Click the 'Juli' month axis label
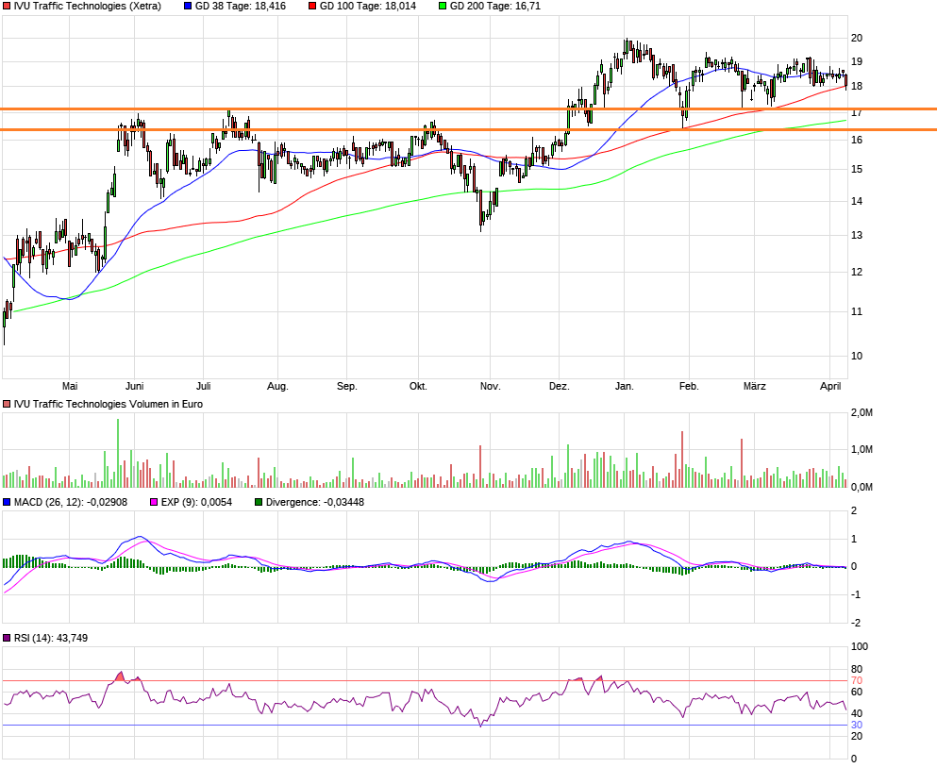This screenshot has height=768, width=937. tap(203, 386)
